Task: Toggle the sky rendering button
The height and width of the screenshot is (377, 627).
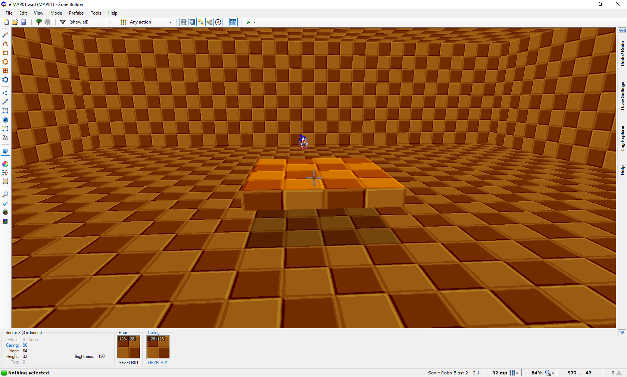Action: (x=233, y=22)
